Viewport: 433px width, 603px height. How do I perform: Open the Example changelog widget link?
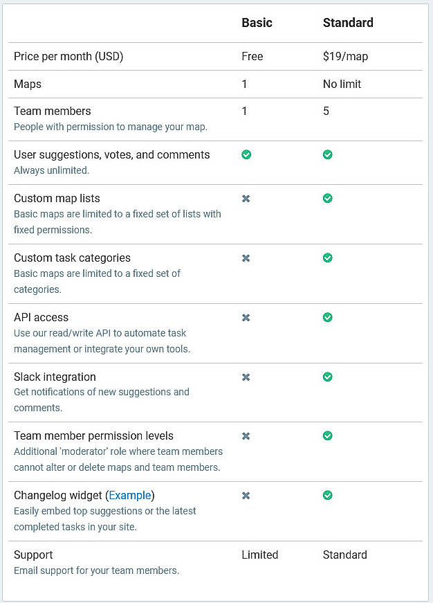(x=130, y=495)
